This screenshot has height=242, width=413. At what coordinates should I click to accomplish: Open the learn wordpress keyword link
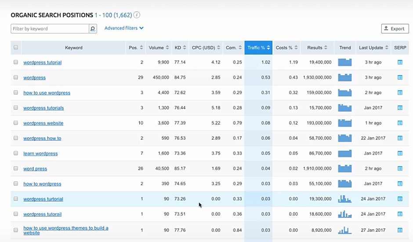click(x=40, y=154)
